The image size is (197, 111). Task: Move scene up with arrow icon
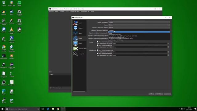[57, 88]
